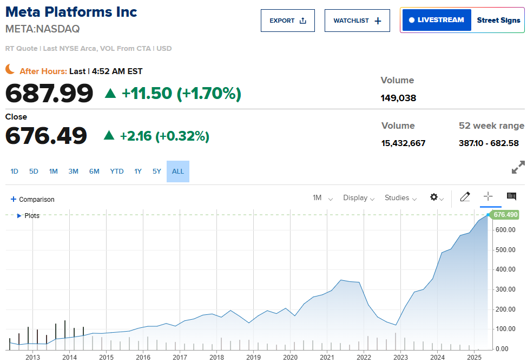This screenshot has width=527, height=363.
Task: Click the Watchlist plus icon
Action: (x=378, y=21)
